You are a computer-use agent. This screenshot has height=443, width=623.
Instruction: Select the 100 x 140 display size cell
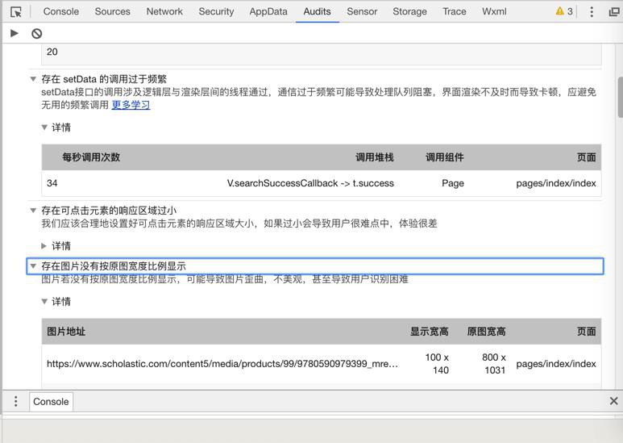point(437,363)
